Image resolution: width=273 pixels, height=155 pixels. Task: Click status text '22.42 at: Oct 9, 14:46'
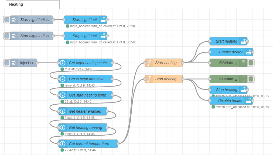[x=80, y=150]
